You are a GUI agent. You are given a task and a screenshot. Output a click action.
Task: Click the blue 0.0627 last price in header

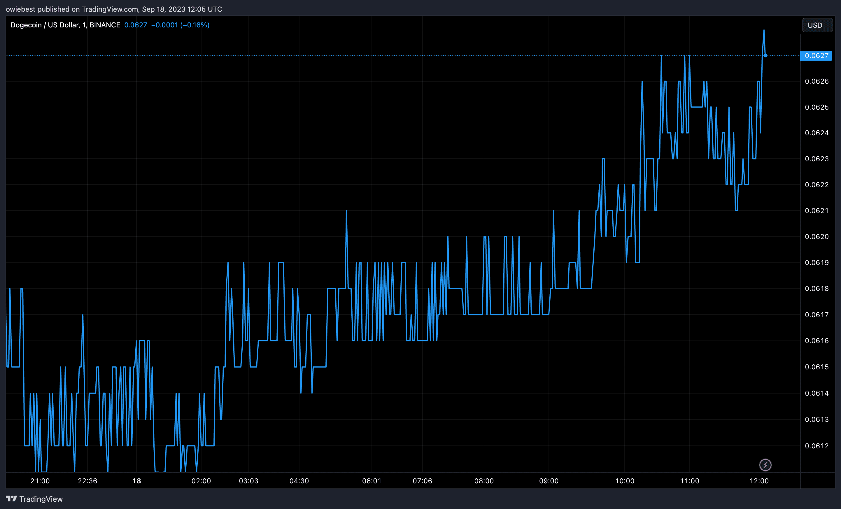pyautogui.click(x=136, y=25)
